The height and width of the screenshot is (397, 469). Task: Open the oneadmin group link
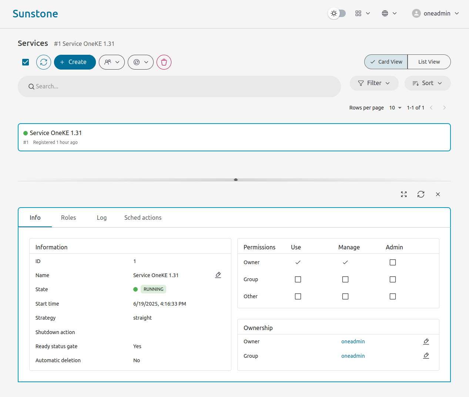tap(353, 356)
